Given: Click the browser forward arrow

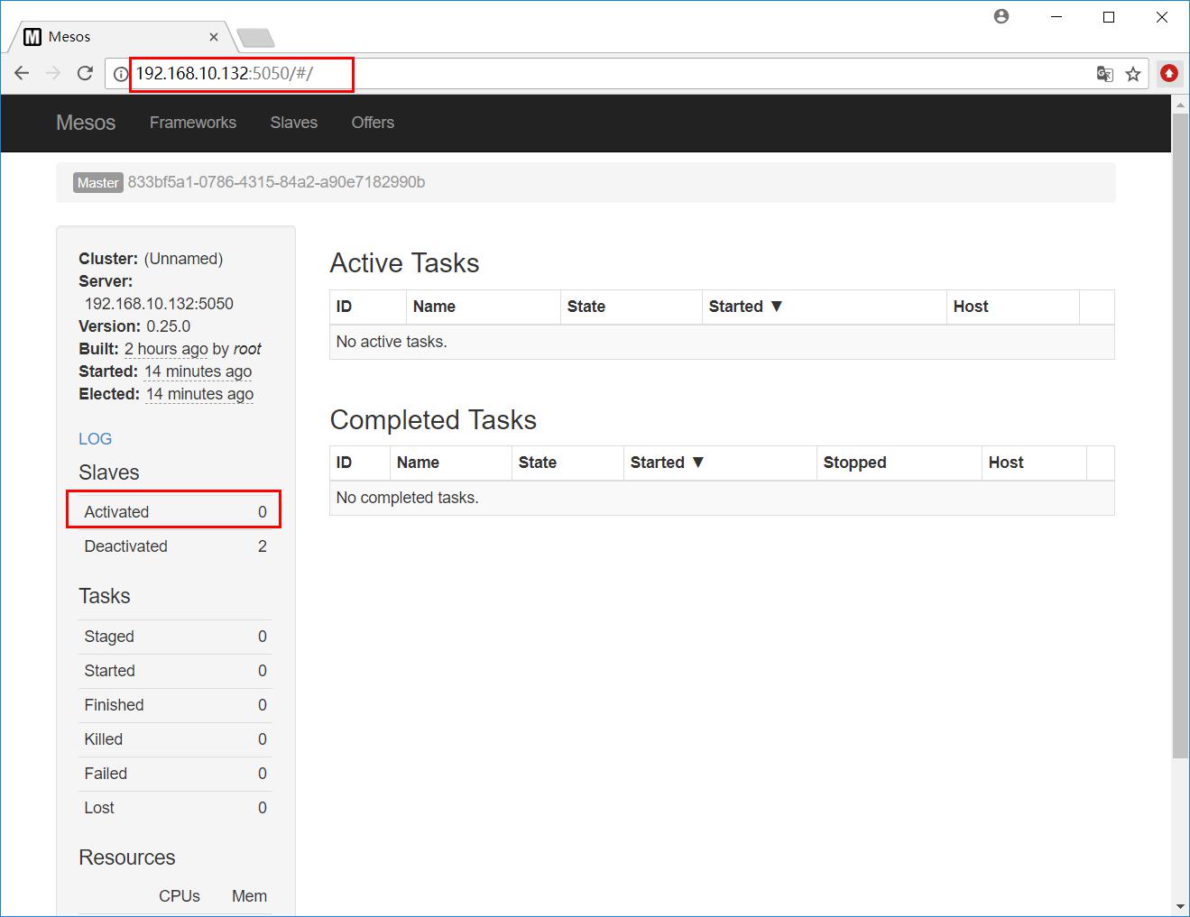Looking at the screenshot, I should coord(53,73).
